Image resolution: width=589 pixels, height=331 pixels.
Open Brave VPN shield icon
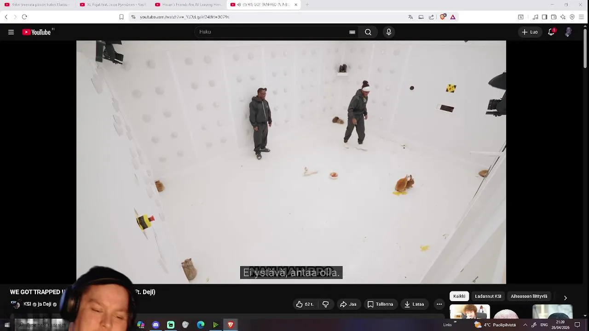[x=572, y=17]
